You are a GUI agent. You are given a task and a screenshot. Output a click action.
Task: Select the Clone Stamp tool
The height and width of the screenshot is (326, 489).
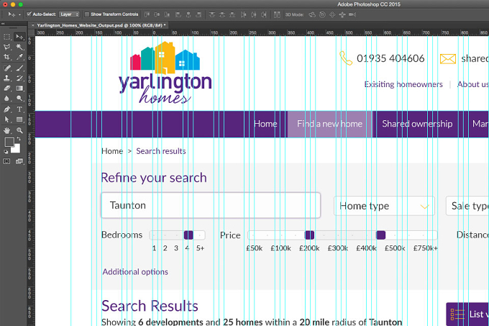pos(7,78)
